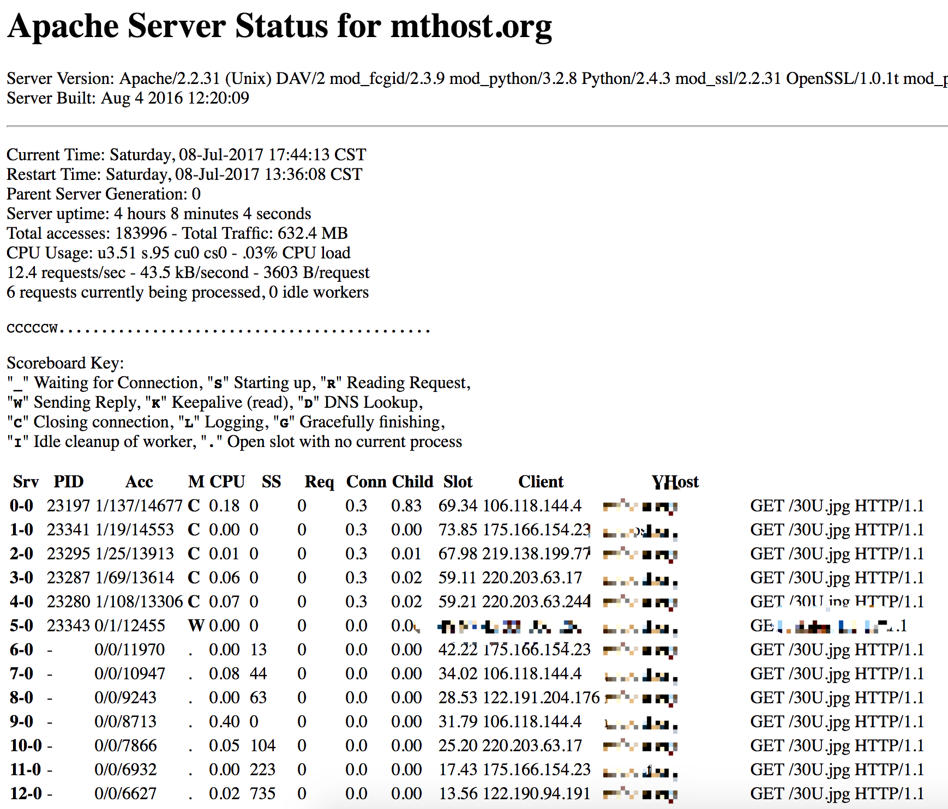Click the "W" mode letter in row 5-0
Viewport: 948px width, 809px height.
(196, 626)
